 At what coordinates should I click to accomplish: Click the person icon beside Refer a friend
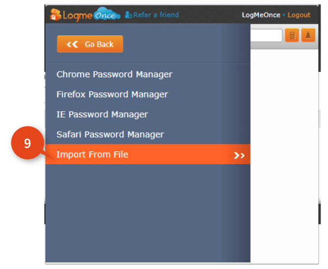pyautogui.click(x=128, y=15)
